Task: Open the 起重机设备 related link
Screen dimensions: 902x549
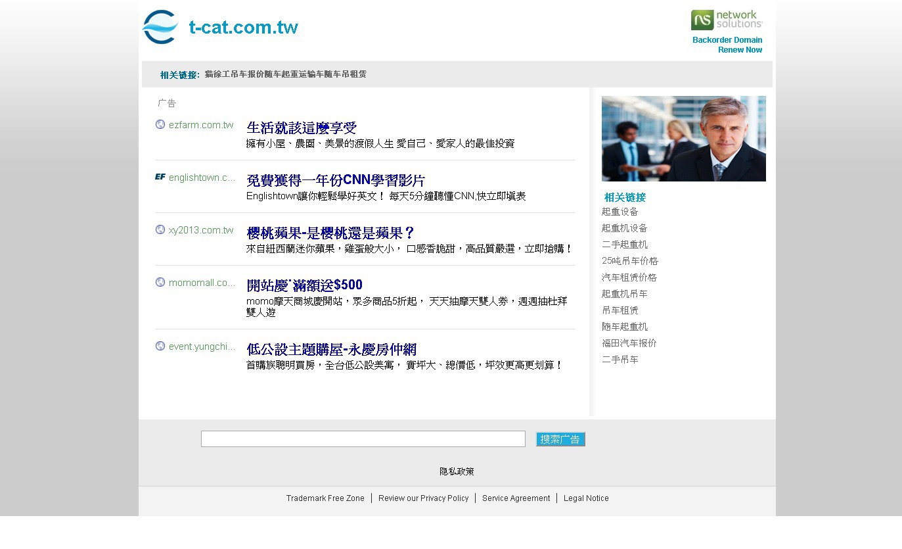Action: [625, 228]
